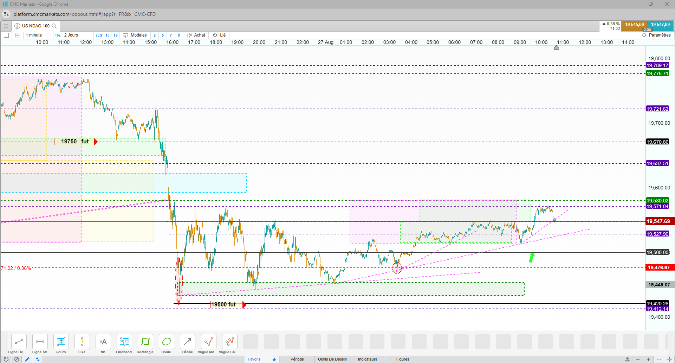Click the red 19,476.67 level tag
675x363 pixels.
point(660,268)
